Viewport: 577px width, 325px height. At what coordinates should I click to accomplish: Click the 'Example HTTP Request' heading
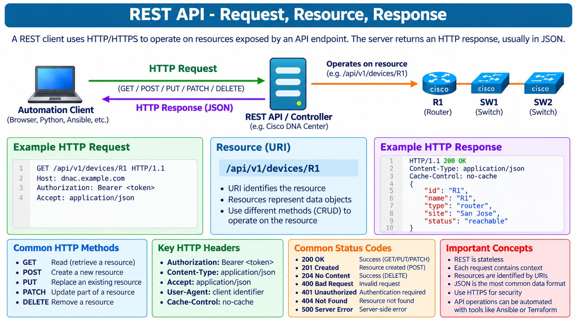point(72,147)
